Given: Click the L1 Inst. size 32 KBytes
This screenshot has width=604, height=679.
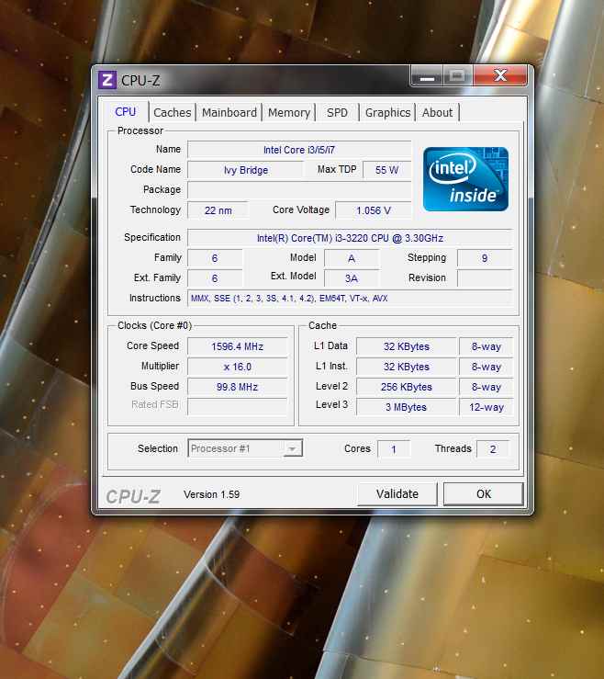Looking at the screenshot, I should point(407,367).
